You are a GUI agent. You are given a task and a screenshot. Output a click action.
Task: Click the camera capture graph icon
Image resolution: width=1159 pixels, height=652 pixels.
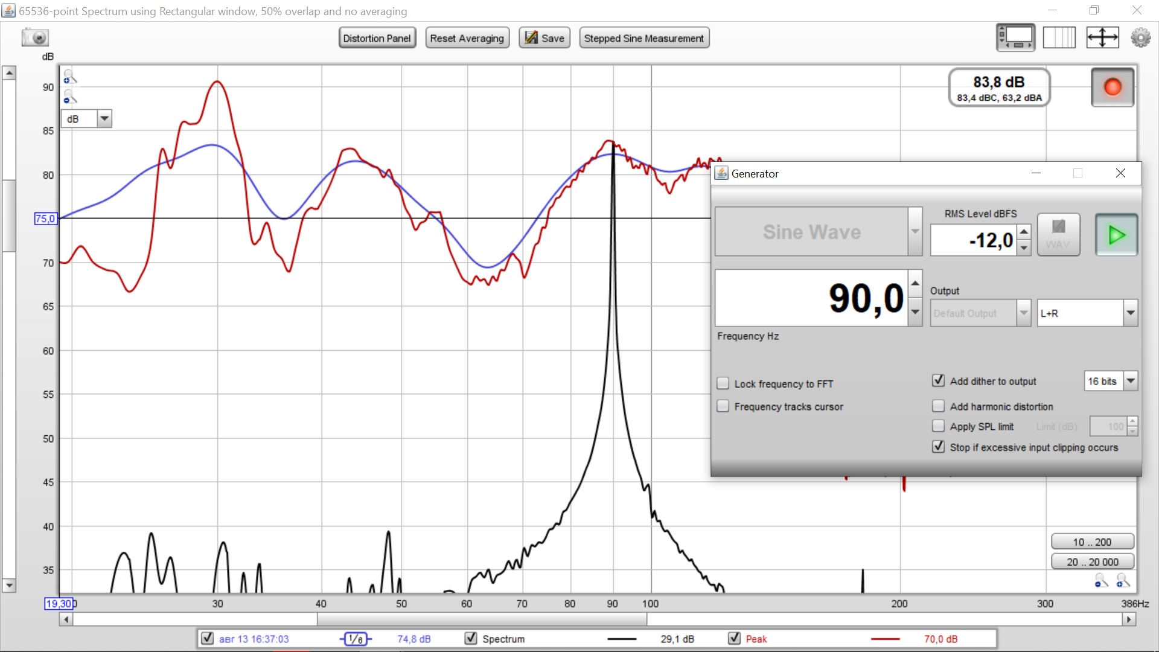point(35,37)
